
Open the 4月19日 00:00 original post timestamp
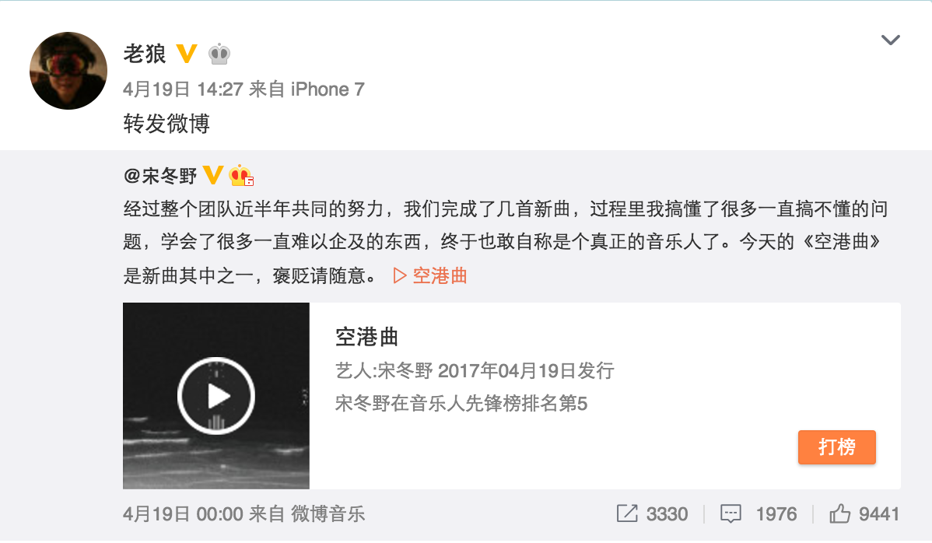183,514
